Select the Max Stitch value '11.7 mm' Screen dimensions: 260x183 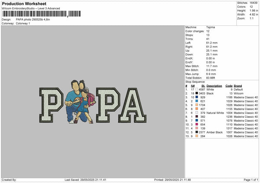[x=212, y=66]
